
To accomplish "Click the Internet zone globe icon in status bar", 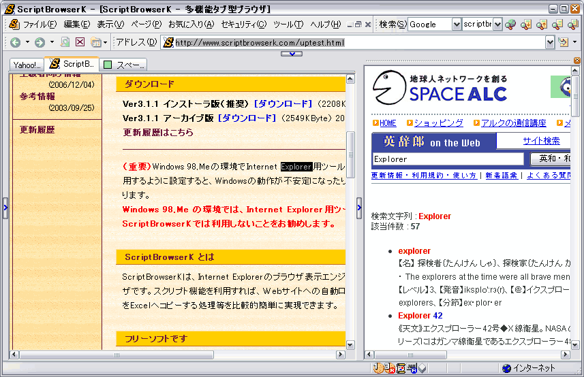I will [506, 368].
